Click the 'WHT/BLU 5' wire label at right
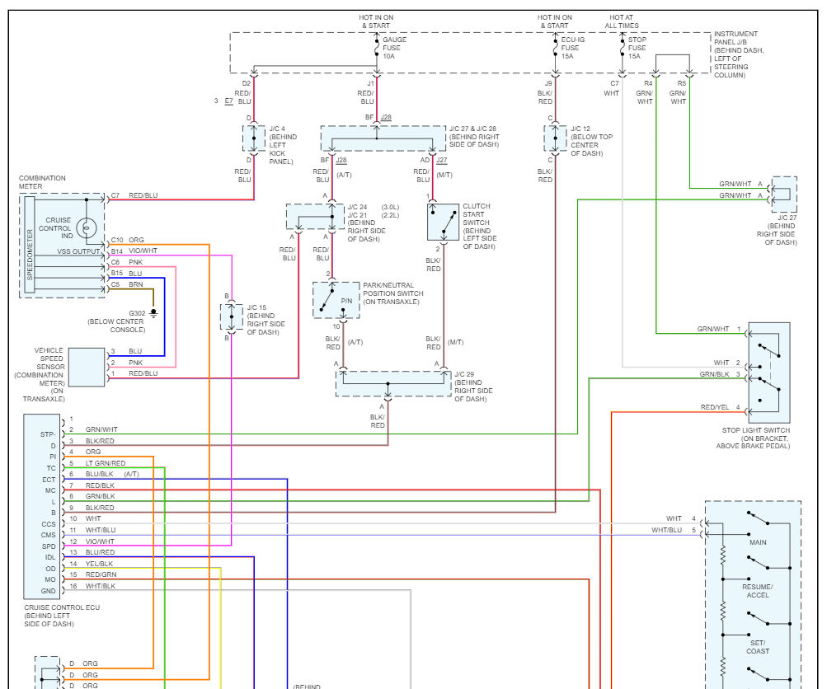This screenshot has height=689, width=827. pyautogui.click(x=674, y=530)
